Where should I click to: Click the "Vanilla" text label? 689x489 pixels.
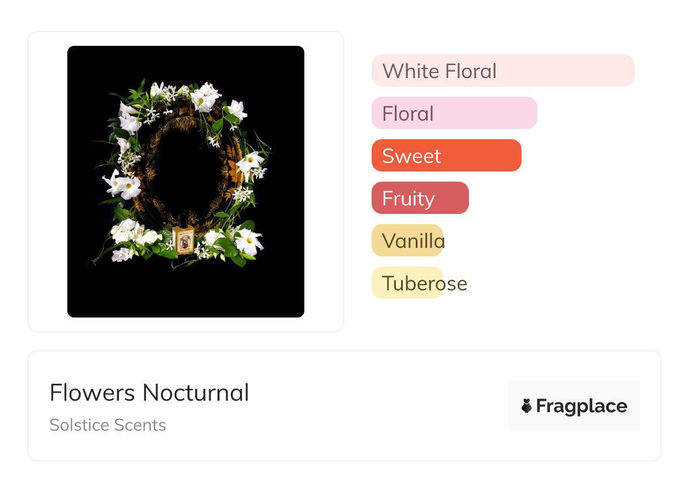coord(413,241)
